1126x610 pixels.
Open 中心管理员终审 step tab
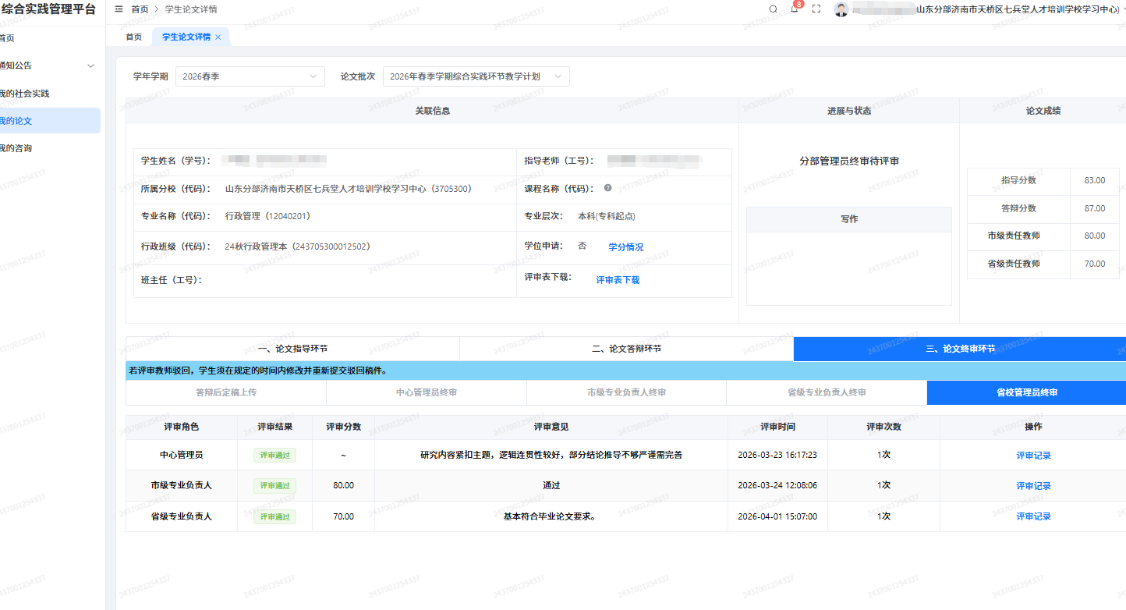427,392
